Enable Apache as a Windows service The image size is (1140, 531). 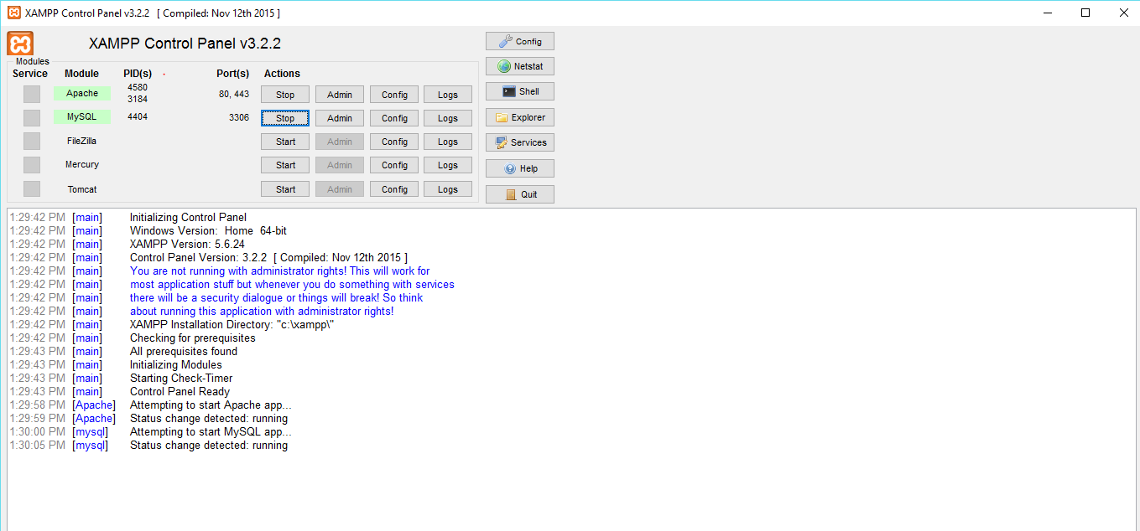pyautogui.click(x=31, y=94)
